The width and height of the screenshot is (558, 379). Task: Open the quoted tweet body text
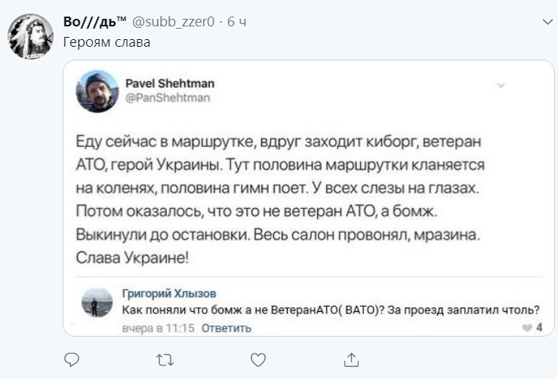279,199
